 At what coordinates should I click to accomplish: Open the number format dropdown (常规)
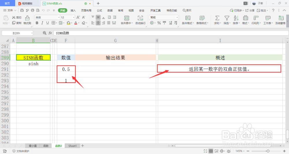pyautogui.click(x=177, y=17)
